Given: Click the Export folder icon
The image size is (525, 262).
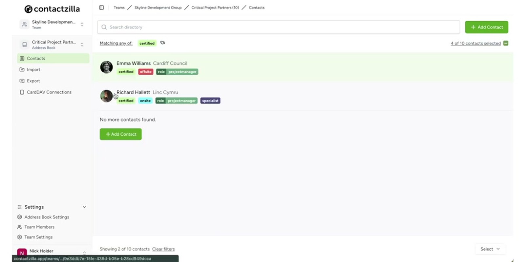Looking at the screenshot, I should (x=22, y=81).
